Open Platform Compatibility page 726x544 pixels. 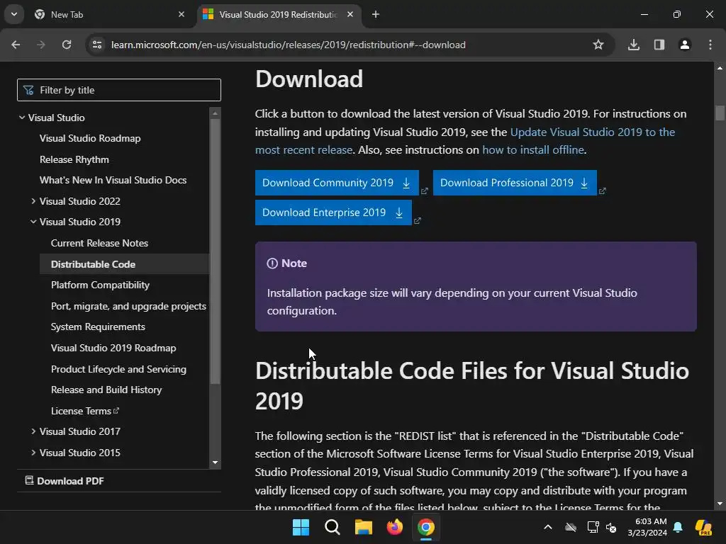[x=101, y=285]
